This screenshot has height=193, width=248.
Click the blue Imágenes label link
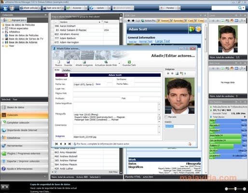click(x=60, y=136)
